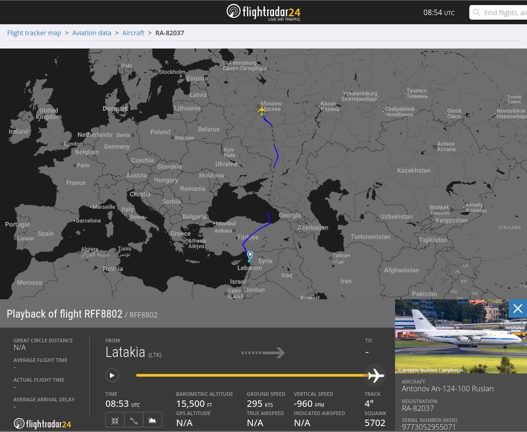The width and height of the screenshot is (527, 432).
Task: Click the center-map collapse arrows icon
Action: (x=115, y=420)
